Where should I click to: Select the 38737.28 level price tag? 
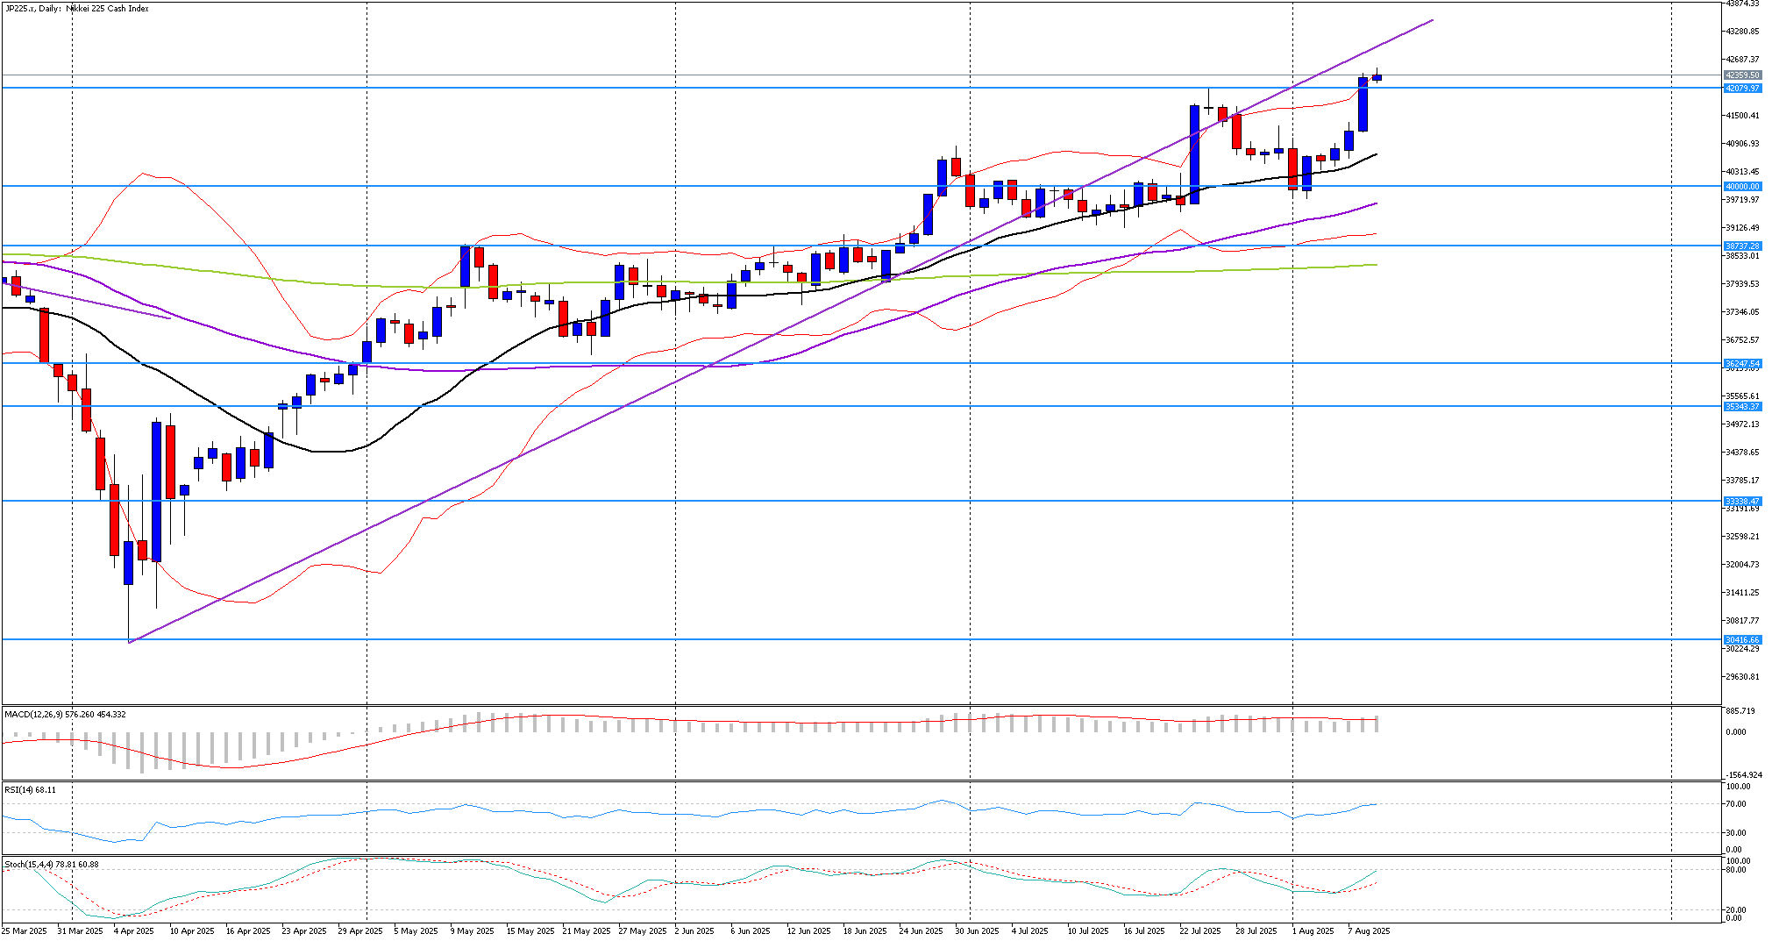coord(1741,246)
